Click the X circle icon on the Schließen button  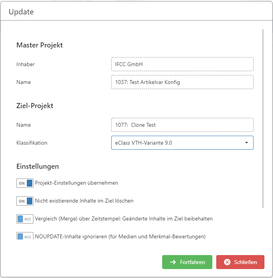[x=227, y=262]
